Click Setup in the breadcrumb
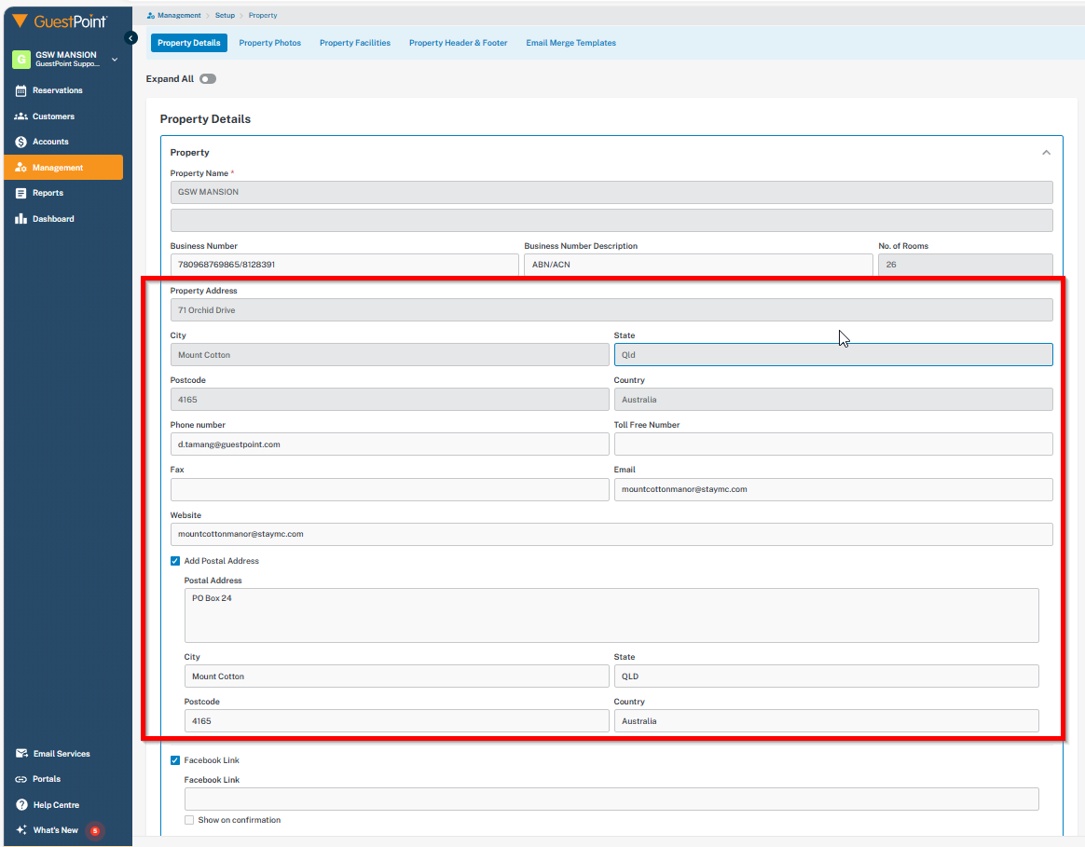This screenshot has height=847, width=1085. coord(225,15)
